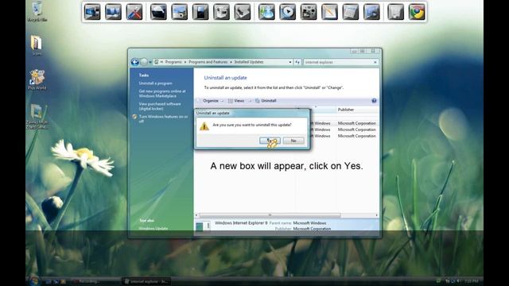Switch to the internet explorer taskbar button
This screenshot has width=509, height=286.
pos(146,281)
